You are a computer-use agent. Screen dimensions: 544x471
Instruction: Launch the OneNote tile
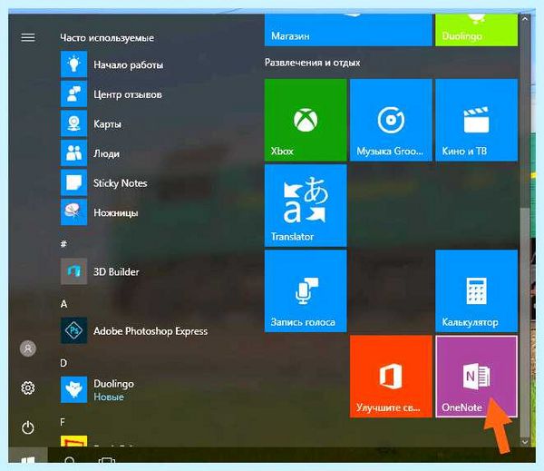click(476, 377)
